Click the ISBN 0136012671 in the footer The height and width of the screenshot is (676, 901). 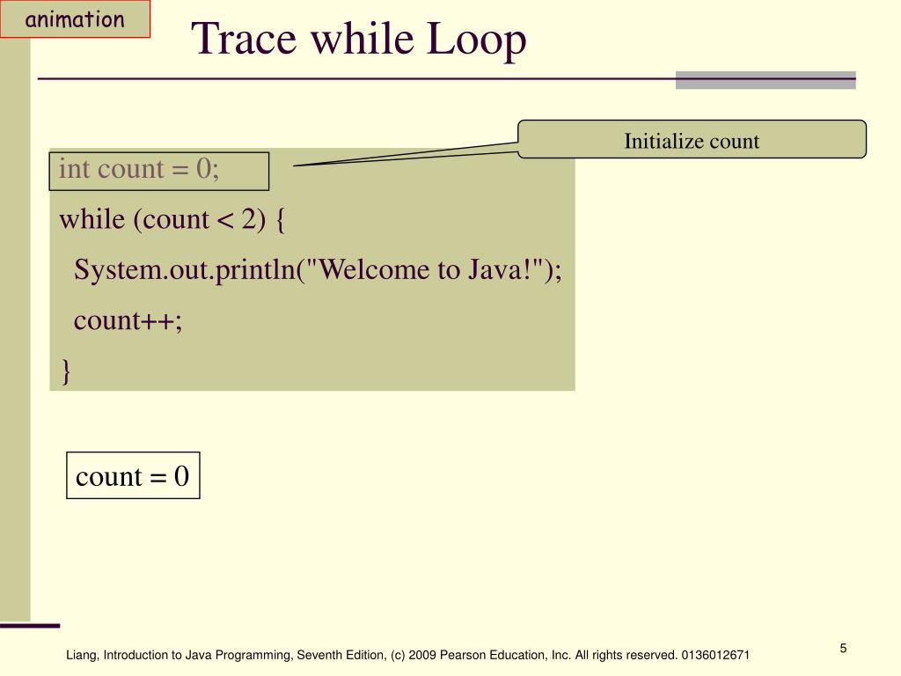(716, 656)
